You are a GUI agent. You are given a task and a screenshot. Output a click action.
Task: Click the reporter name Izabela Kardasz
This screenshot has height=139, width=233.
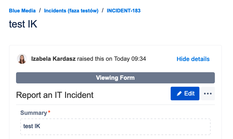tap(54, 59)
